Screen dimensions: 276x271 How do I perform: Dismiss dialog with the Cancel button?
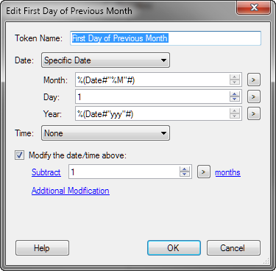tap(233, 248)
